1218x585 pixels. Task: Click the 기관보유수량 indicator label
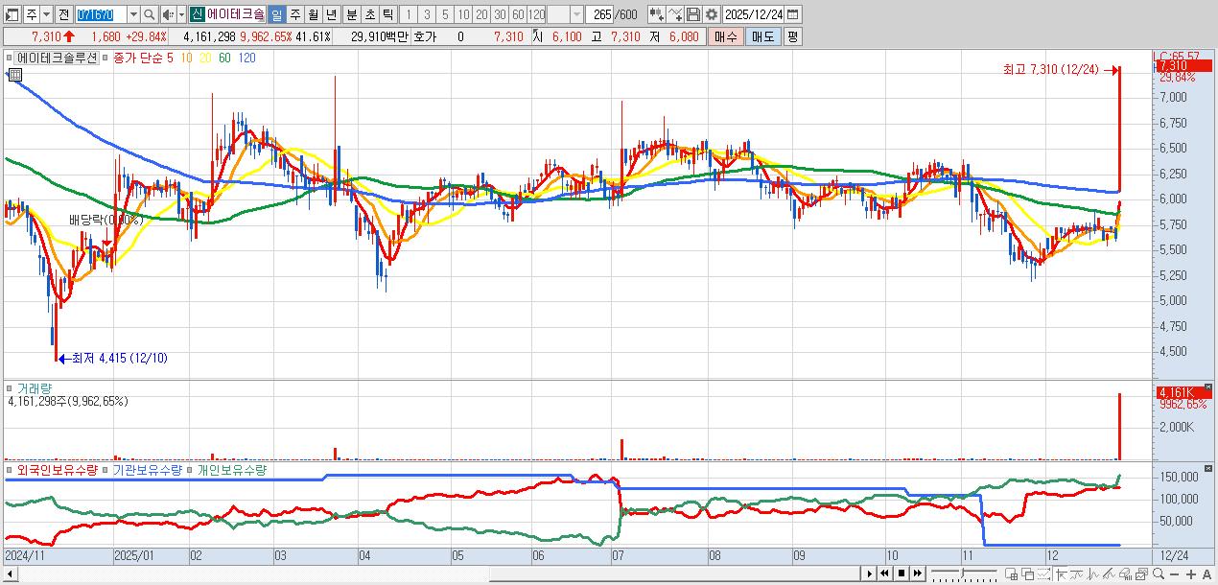(x=149, y=470)
